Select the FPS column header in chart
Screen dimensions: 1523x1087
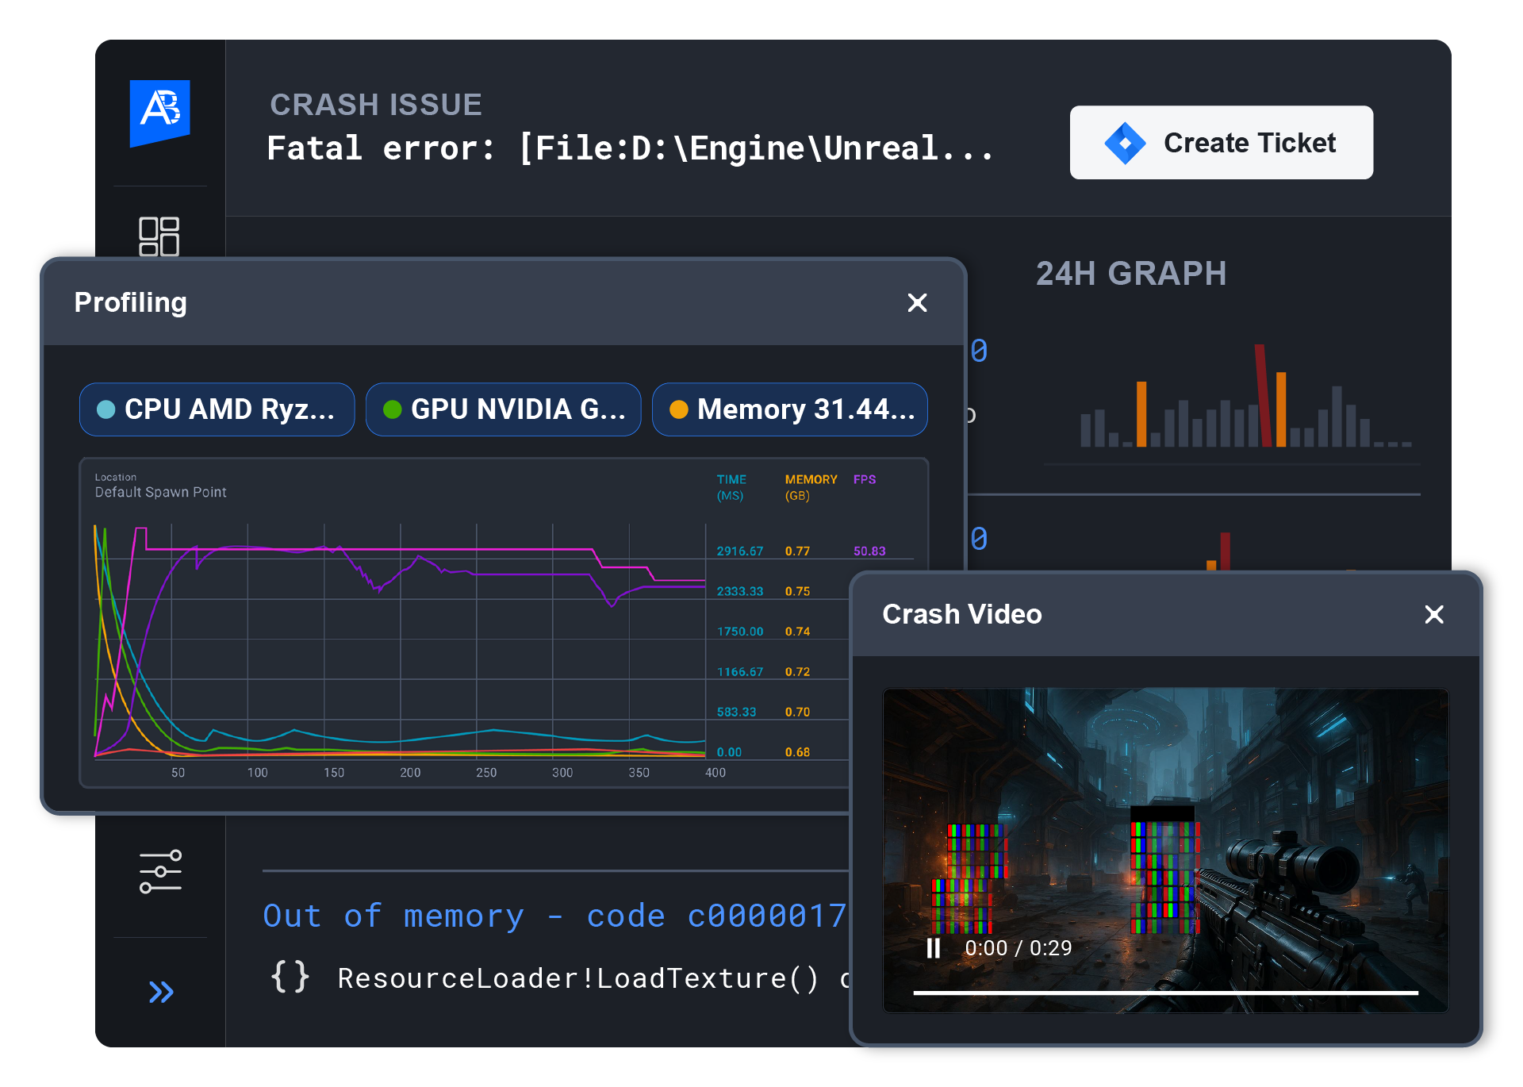tap(864, 479)
